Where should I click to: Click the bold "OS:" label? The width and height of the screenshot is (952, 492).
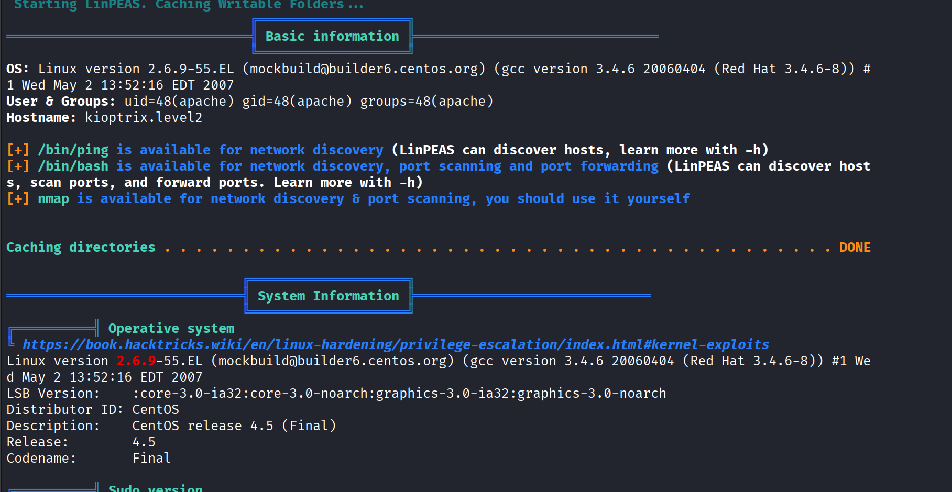pyautogui.click(x=17, y=69)
